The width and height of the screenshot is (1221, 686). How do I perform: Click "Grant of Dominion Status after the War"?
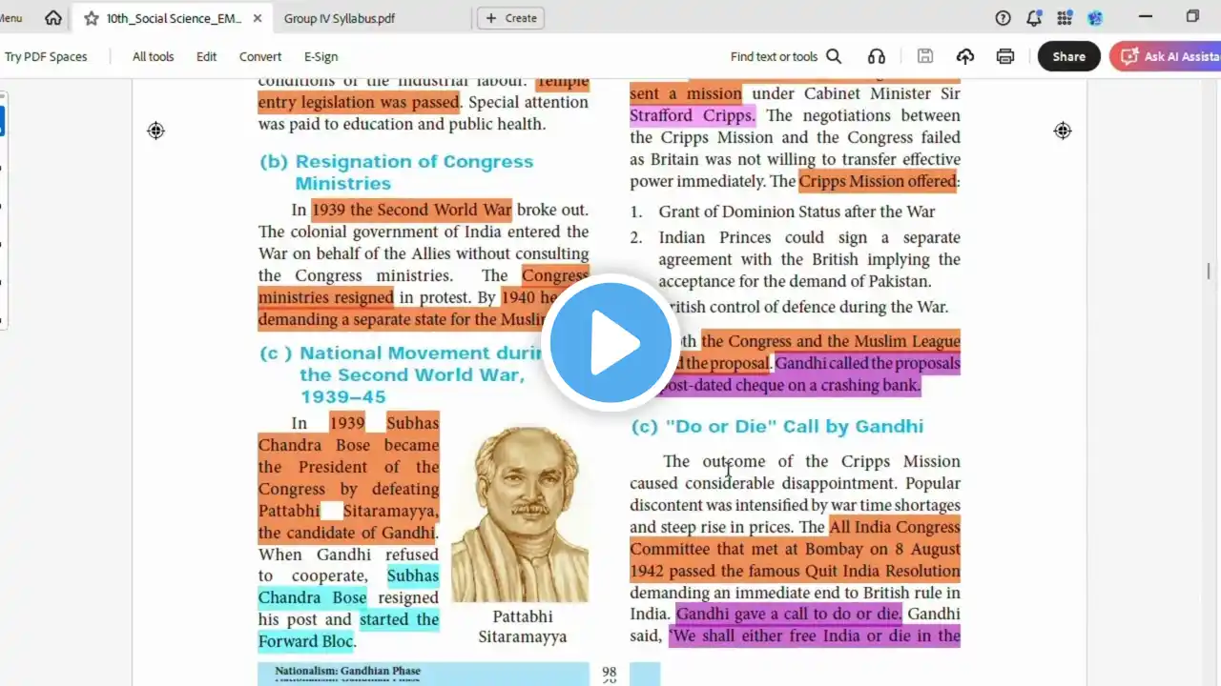coord(797,212)
